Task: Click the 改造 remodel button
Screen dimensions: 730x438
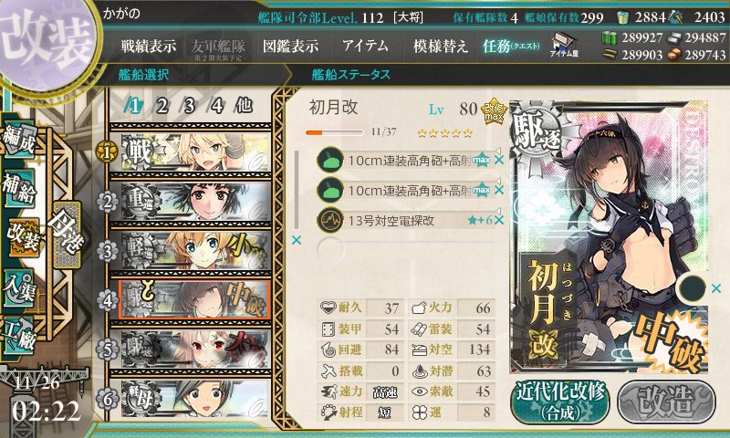Action: pyautogui.click(x=666, y=401)
